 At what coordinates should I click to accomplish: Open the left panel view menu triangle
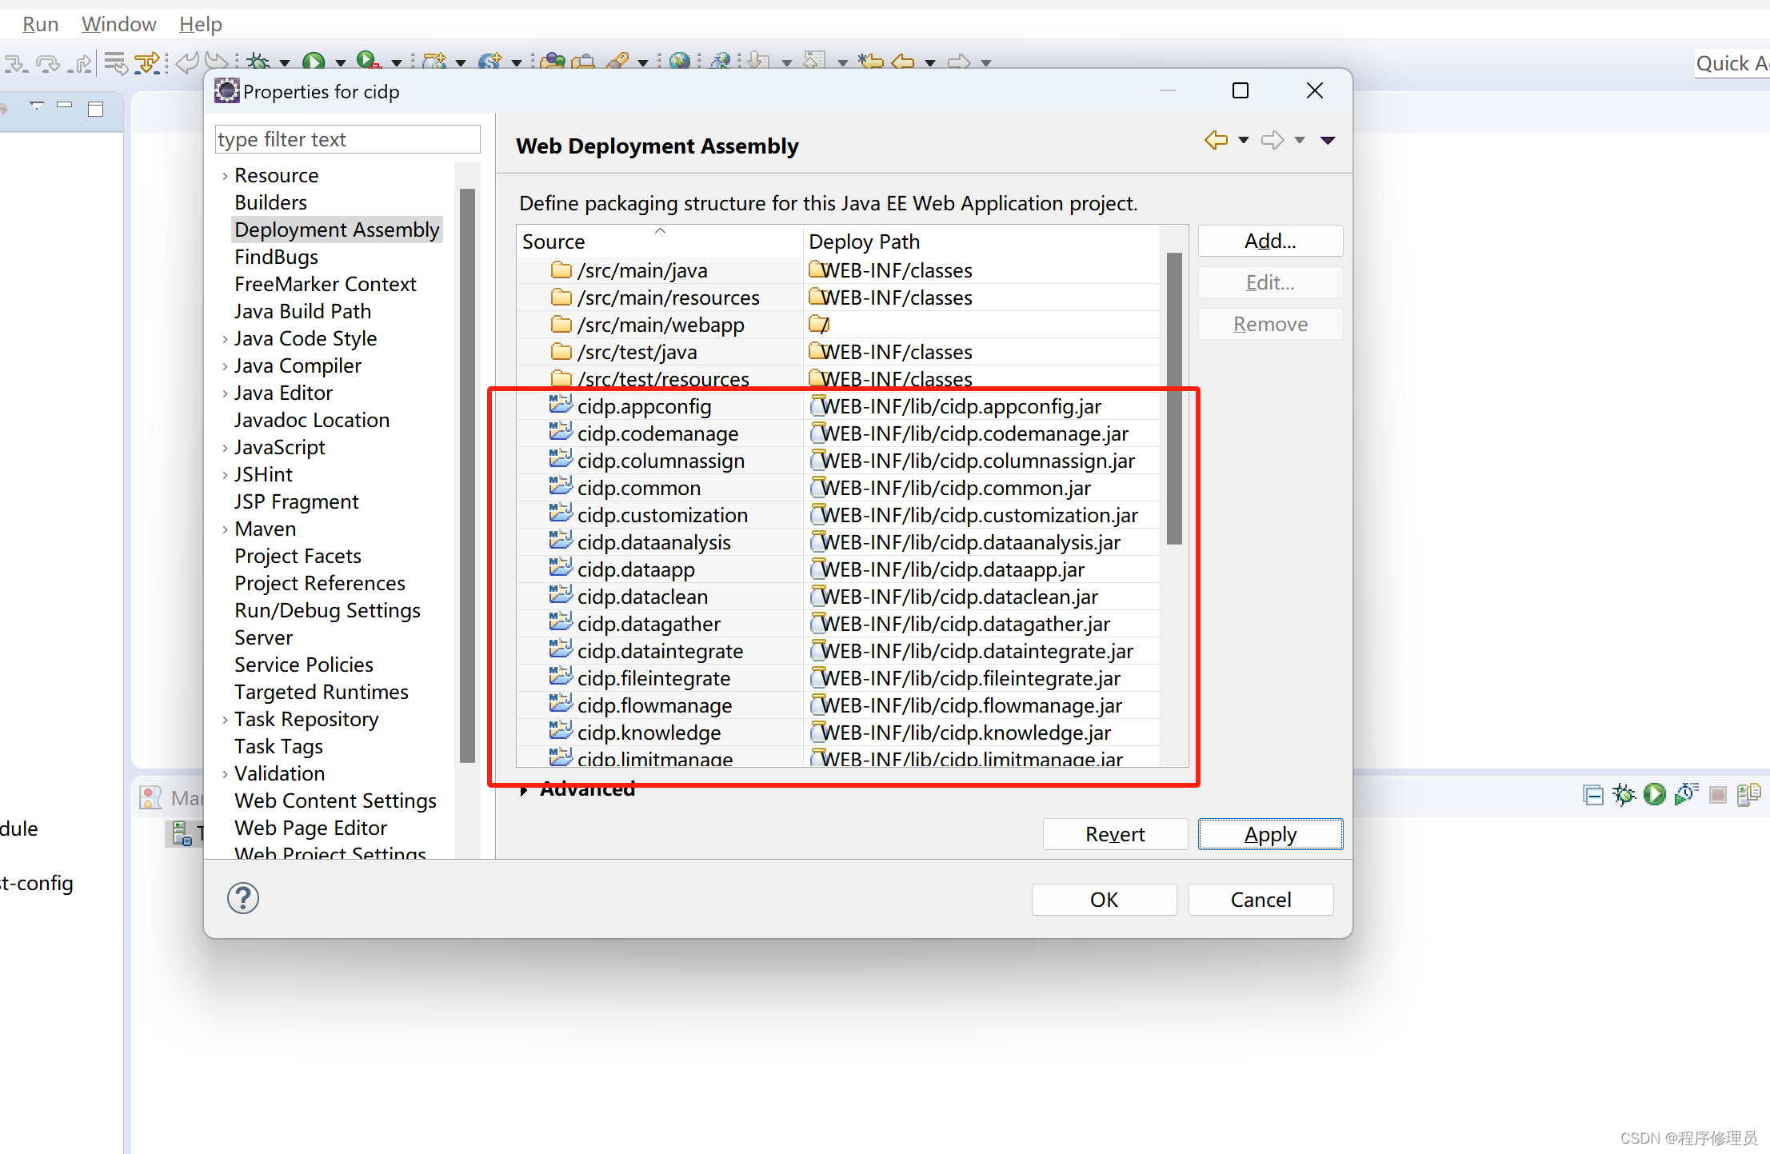tap(37, 106)
